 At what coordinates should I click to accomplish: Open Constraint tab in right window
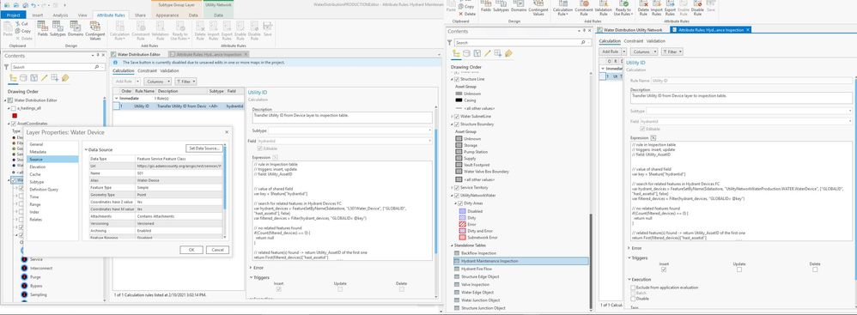(634, 41)
